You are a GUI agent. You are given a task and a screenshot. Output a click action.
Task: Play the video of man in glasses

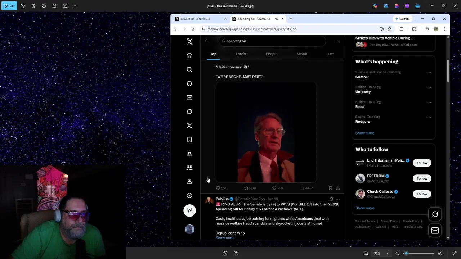click(266, 132)
